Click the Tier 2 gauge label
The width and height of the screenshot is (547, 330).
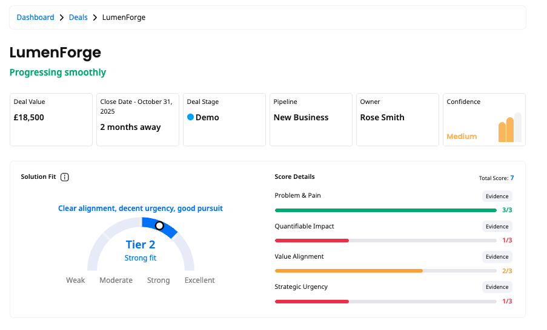click(x=141, y=244)
